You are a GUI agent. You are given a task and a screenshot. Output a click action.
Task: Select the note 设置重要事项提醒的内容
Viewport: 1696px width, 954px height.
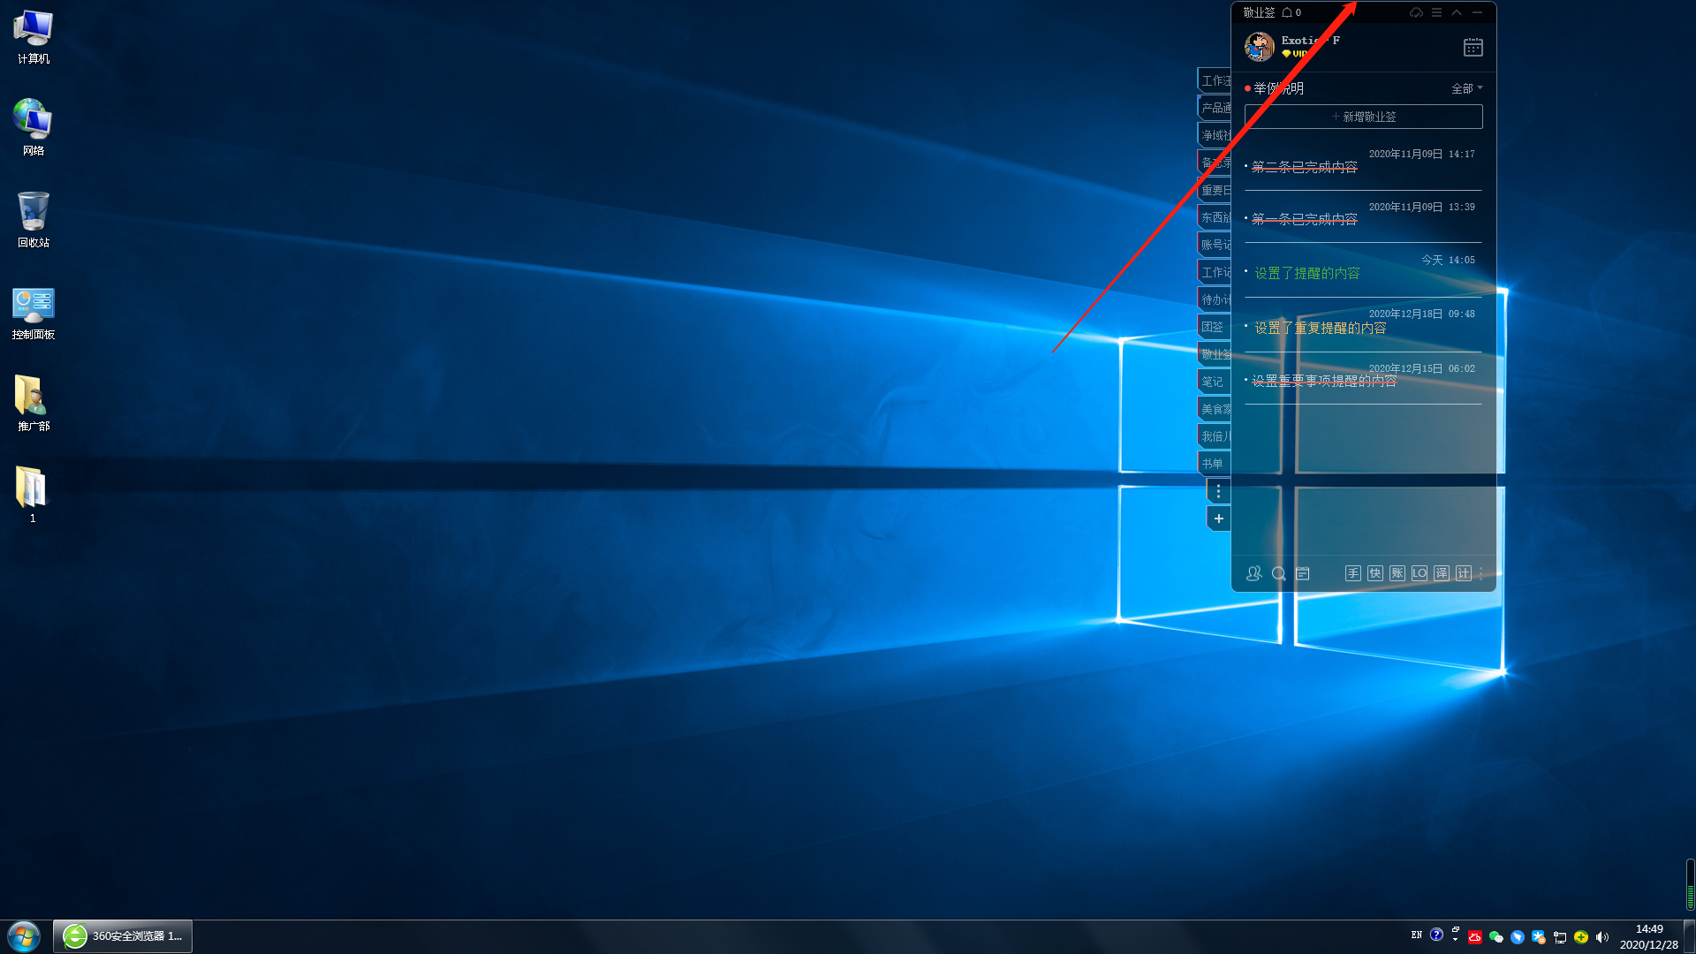click(x=1324, y=381)
